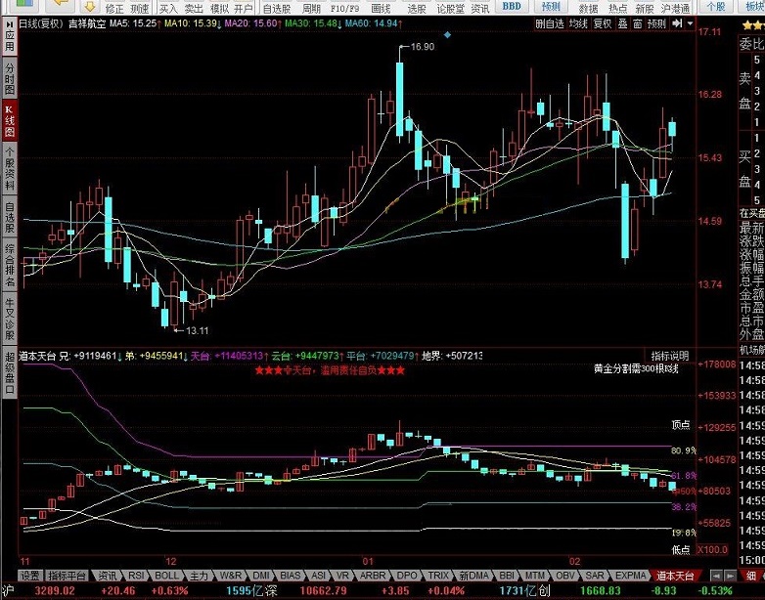Viewport: 765px width, 600px height.
Task: Expand the chart header dropdown arrow
Action: click(x=690, y=23)
